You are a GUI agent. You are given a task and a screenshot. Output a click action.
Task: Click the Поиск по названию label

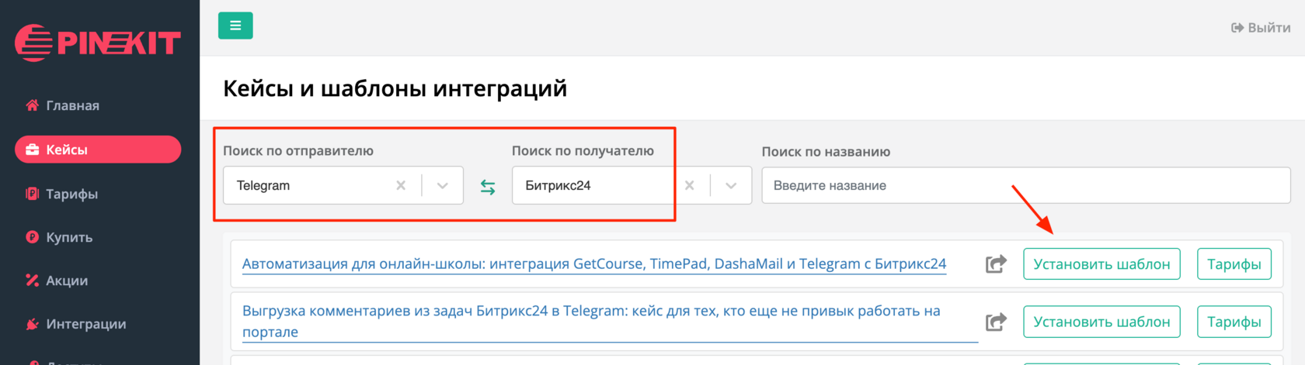point(826,151)
